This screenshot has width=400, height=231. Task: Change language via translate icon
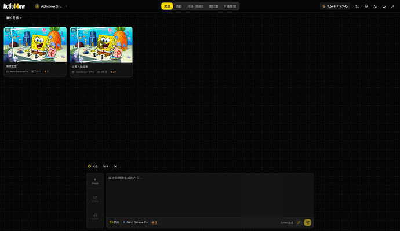375,6
